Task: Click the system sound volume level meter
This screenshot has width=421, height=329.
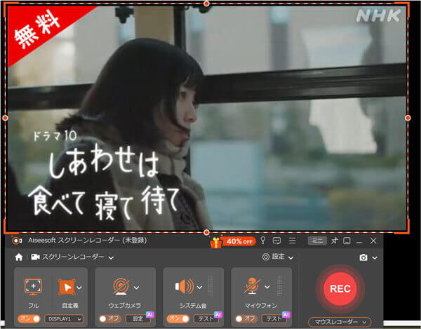Action: (210, 286)
